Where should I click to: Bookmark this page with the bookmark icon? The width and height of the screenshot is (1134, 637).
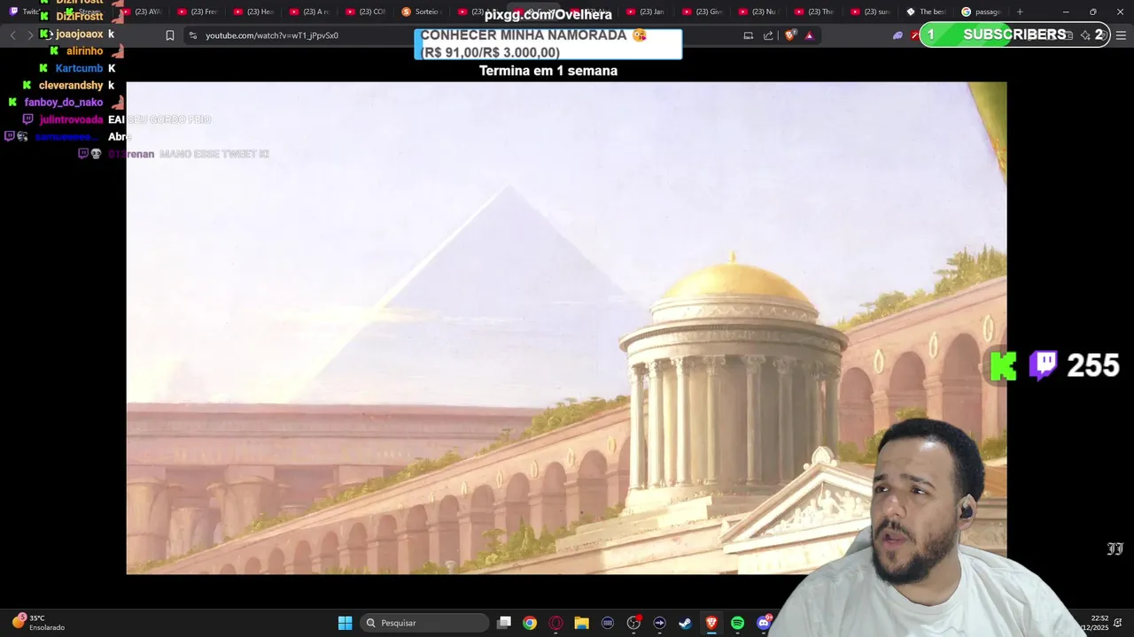tap(170, 35)
